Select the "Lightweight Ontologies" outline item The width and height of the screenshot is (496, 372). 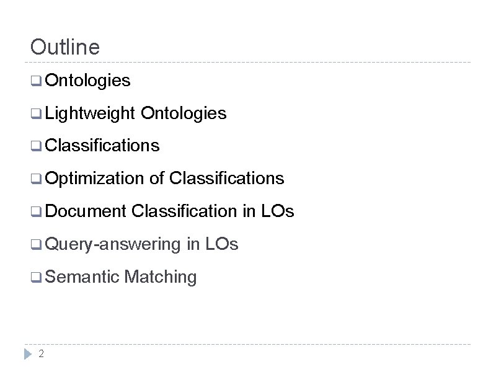pyautogui.click(x=136, y=113)
